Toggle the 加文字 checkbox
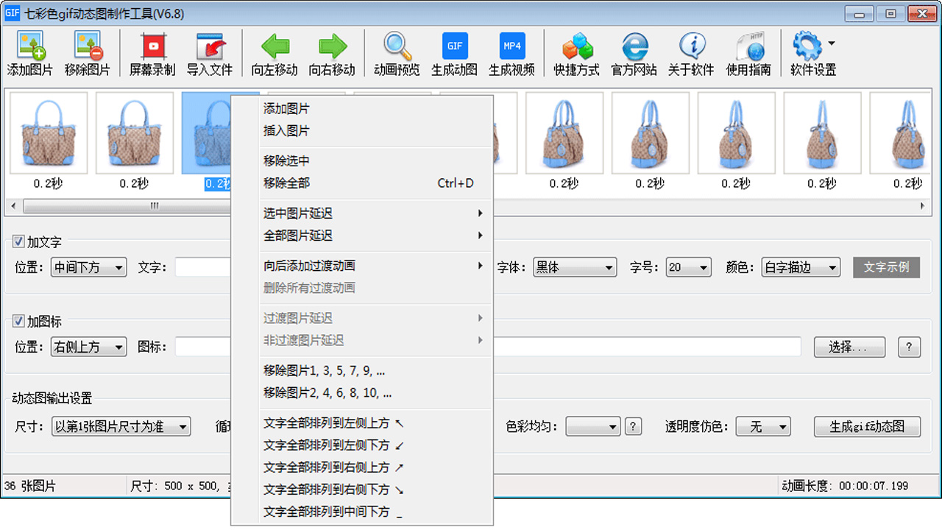This screenshot has width=942, height=530. coord(18,241)
